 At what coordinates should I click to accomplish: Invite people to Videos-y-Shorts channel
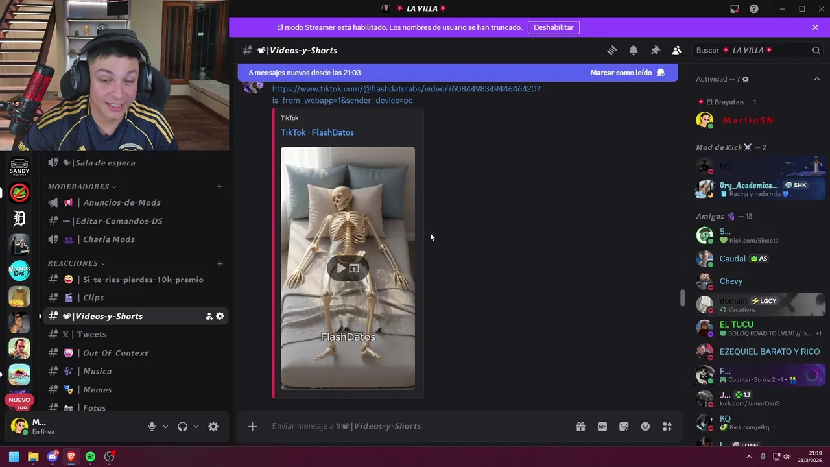[209, 317]
